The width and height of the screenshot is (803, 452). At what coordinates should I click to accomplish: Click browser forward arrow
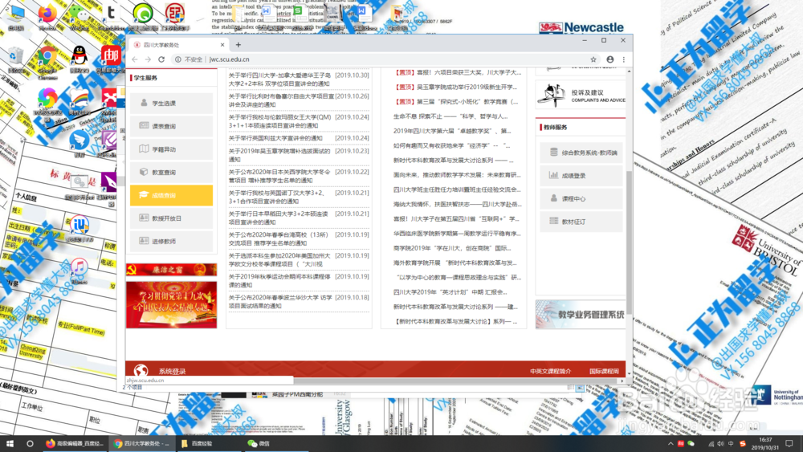point(148,59)
